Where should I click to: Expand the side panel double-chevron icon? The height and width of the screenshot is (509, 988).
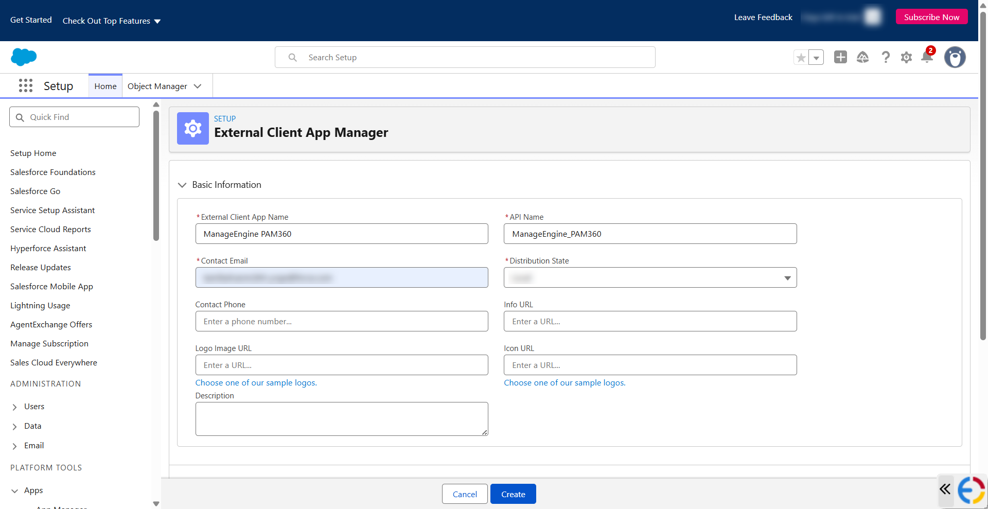(945, 489)
